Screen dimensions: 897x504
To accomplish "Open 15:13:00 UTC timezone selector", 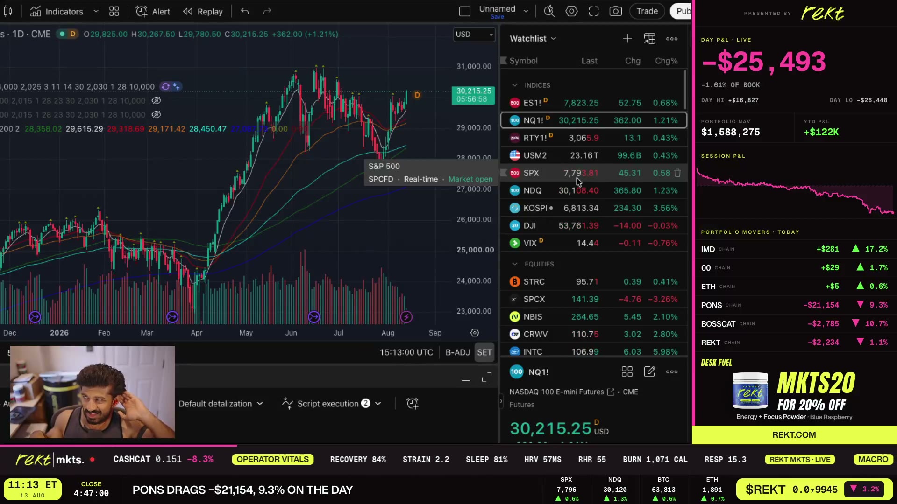I will [406, 352].
